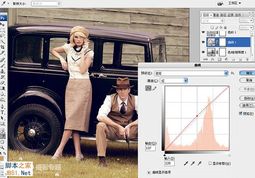The image size is (255, 178).
Task: Hide the 色相/饱和度 1 layer
Action: 203,52
